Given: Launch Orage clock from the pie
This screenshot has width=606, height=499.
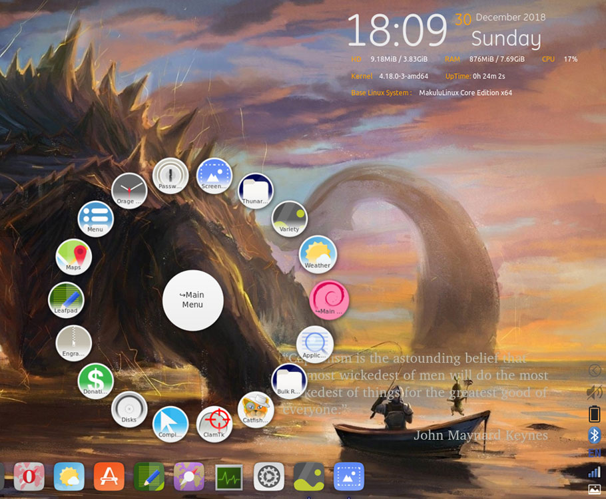Looking at the screenshot, I should click(x=129, y=191).
